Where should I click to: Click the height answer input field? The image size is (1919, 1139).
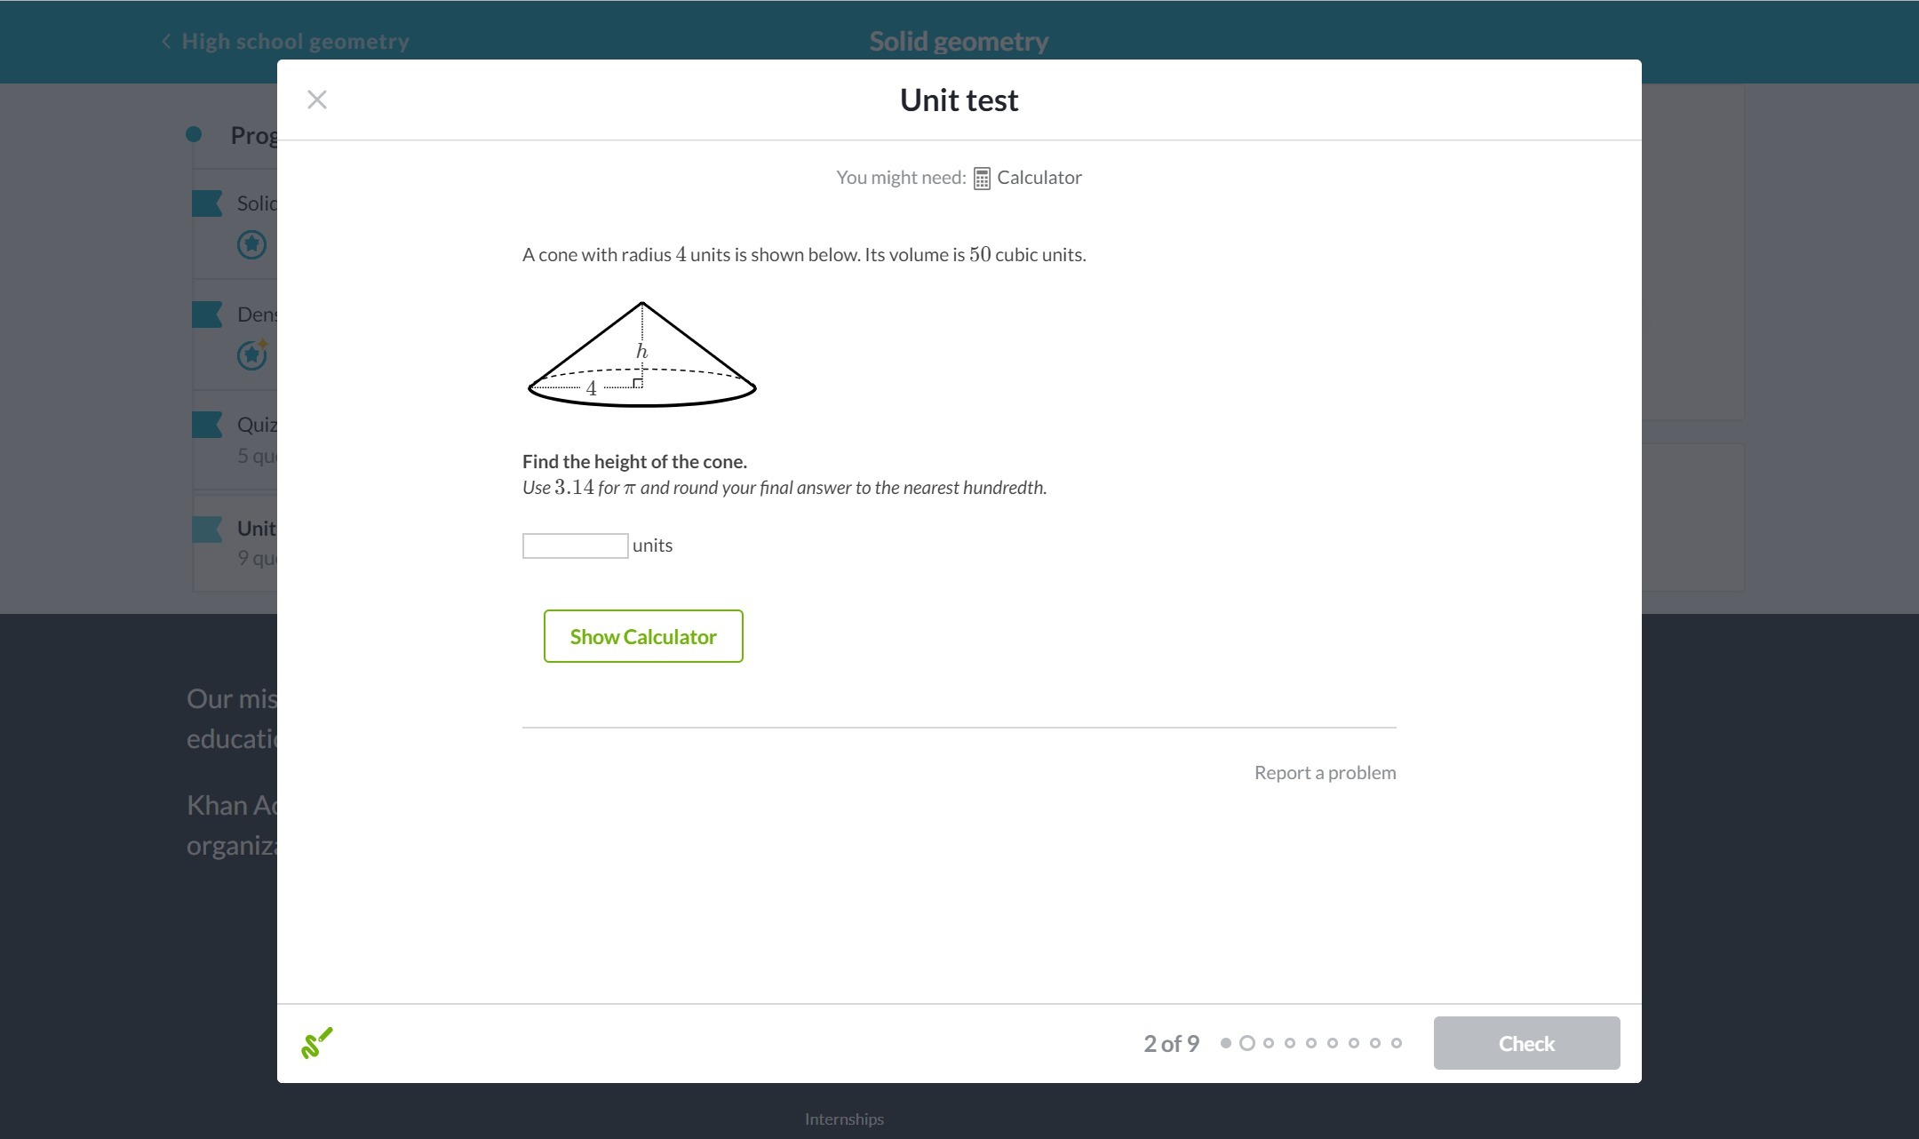tap(575, 546)
